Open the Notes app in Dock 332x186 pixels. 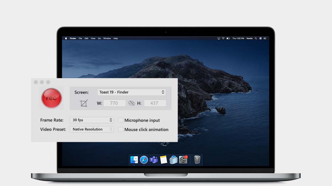coord(163,160)
